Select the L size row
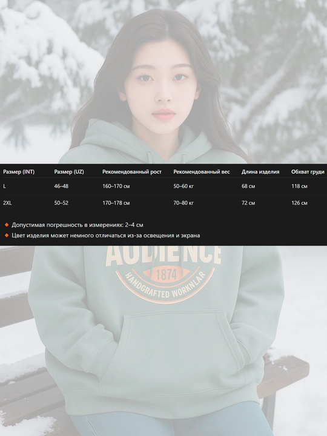The image size is (327, 436). pos(163,186)
